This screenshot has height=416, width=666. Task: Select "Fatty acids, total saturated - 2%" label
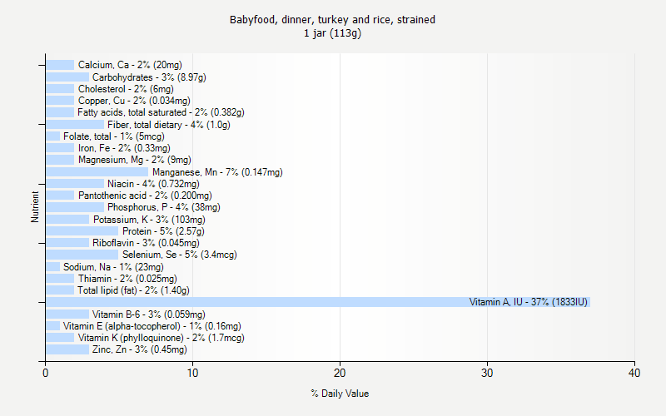tap(161, 112)
